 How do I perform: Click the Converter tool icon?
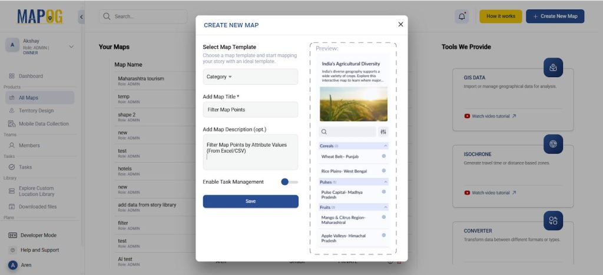point(553,221)
